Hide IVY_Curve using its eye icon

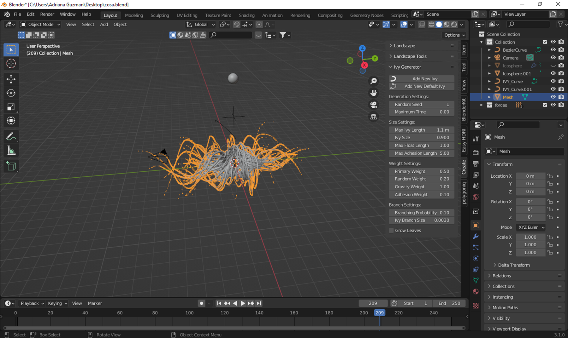[x=553, y=81]
